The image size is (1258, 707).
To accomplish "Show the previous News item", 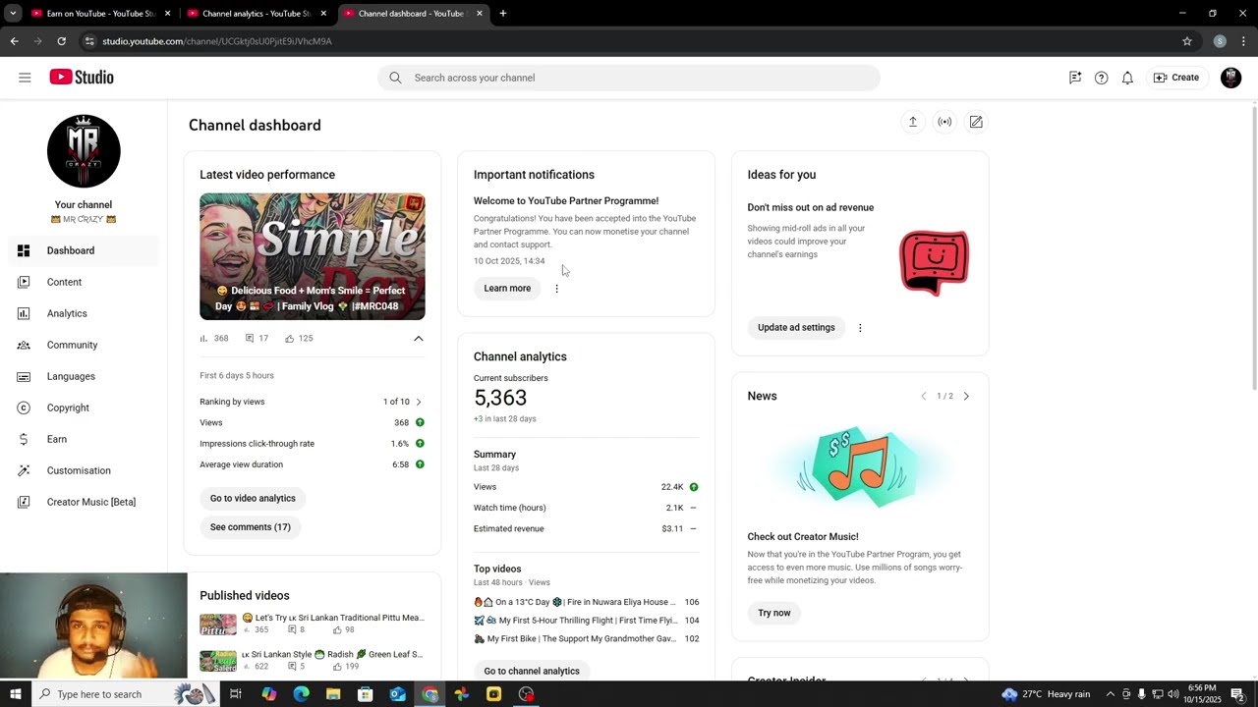I will pyautogui.click(x=923, y=396).
